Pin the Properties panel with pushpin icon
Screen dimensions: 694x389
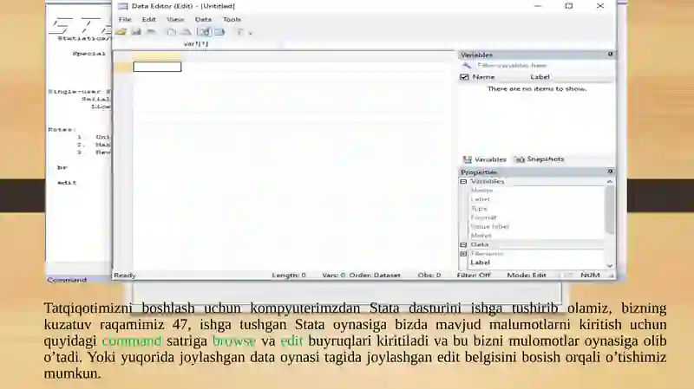point(610,172)
